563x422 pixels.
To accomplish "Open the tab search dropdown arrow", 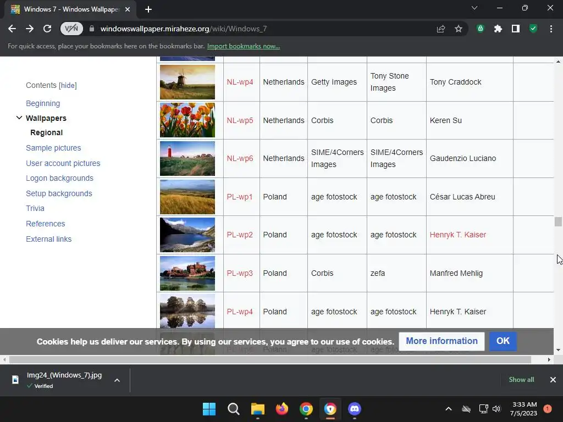I will pos(474,8).
